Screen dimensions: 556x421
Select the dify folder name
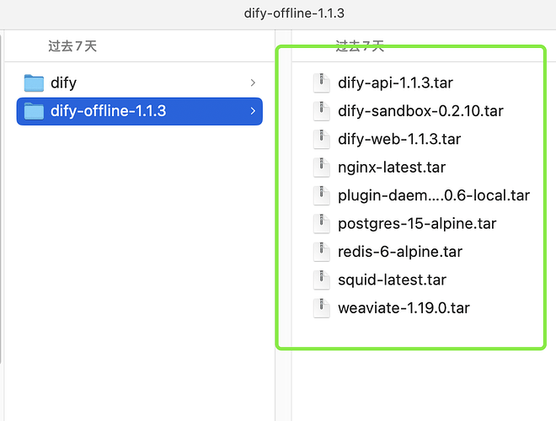click(63, 83)
